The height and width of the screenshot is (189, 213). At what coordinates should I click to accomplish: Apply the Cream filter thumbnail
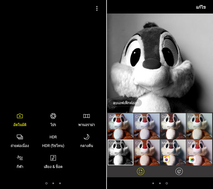click(x=147, y=126)
